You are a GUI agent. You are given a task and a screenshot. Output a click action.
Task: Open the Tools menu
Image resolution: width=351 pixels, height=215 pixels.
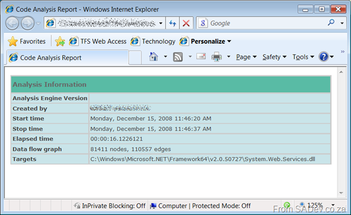(303, 57)
